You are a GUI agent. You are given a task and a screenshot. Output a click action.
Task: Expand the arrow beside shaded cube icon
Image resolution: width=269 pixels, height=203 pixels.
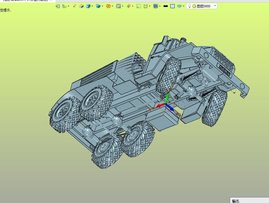coord(92,6)
